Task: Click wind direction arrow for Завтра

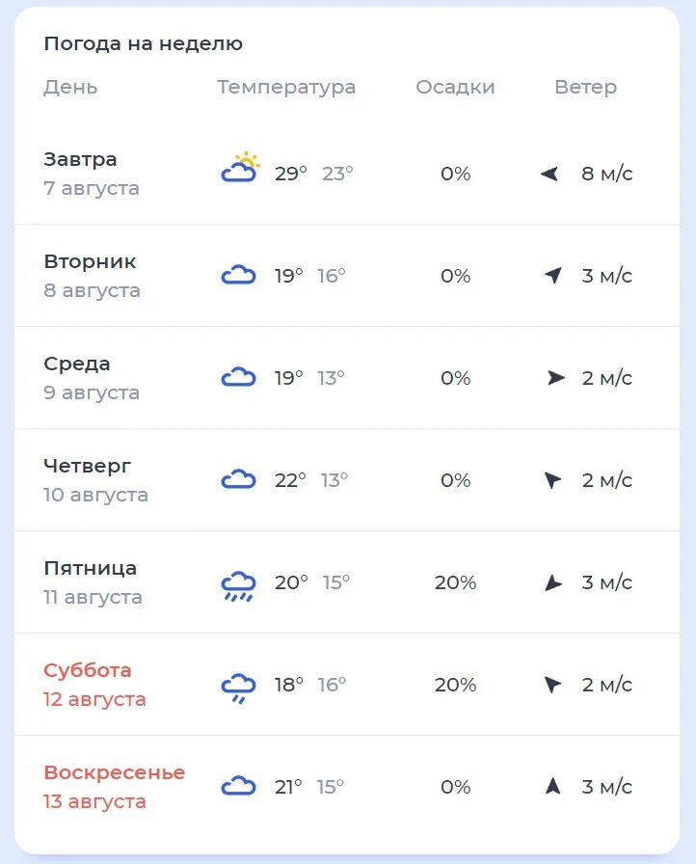Action: click(x=550, y=175)
